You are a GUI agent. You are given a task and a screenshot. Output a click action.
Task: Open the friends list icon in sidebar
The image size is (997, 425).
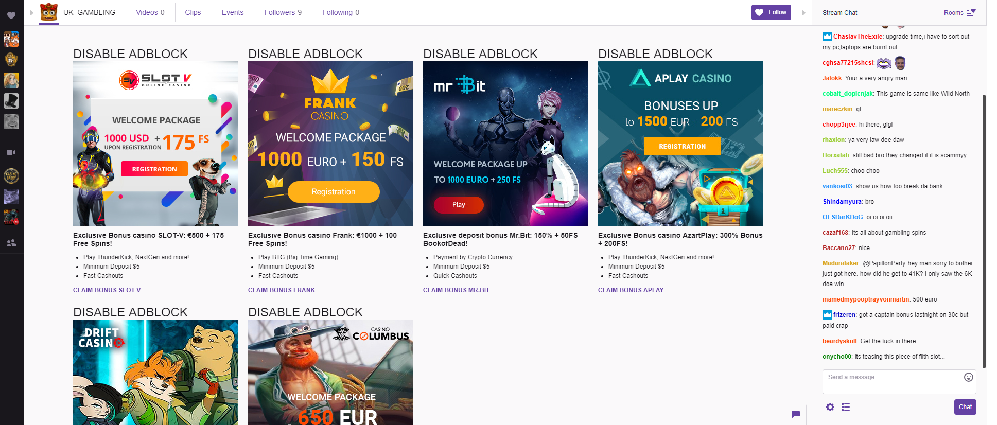pyautogui.click(x=11, y=243)
